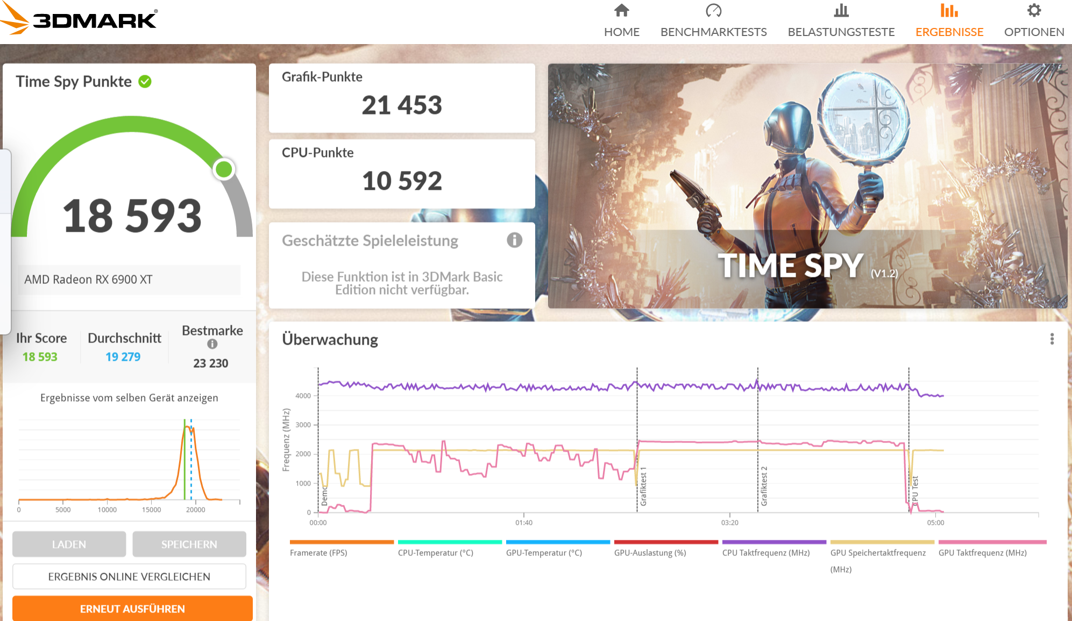Image resolution: width=1072 pixels, height=621 pixels.
Task: Switch to the BENCHMARKTESTS tab
Action: click(713, 32)
